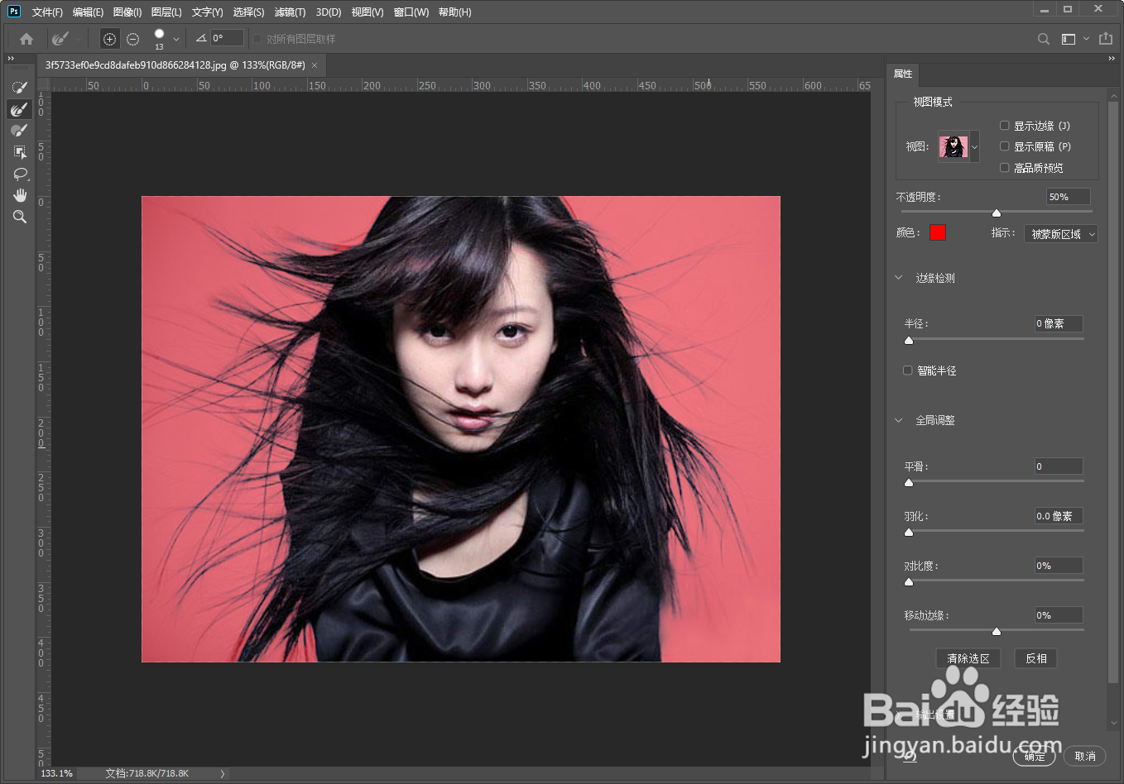Open the 滤镜(T) menu
The width and height of the screenshot is (1124, 784).
point(290,12)
